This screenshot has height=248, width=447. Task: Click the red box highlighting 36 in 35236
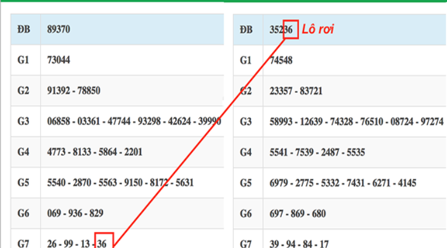[x=291, y=30]
